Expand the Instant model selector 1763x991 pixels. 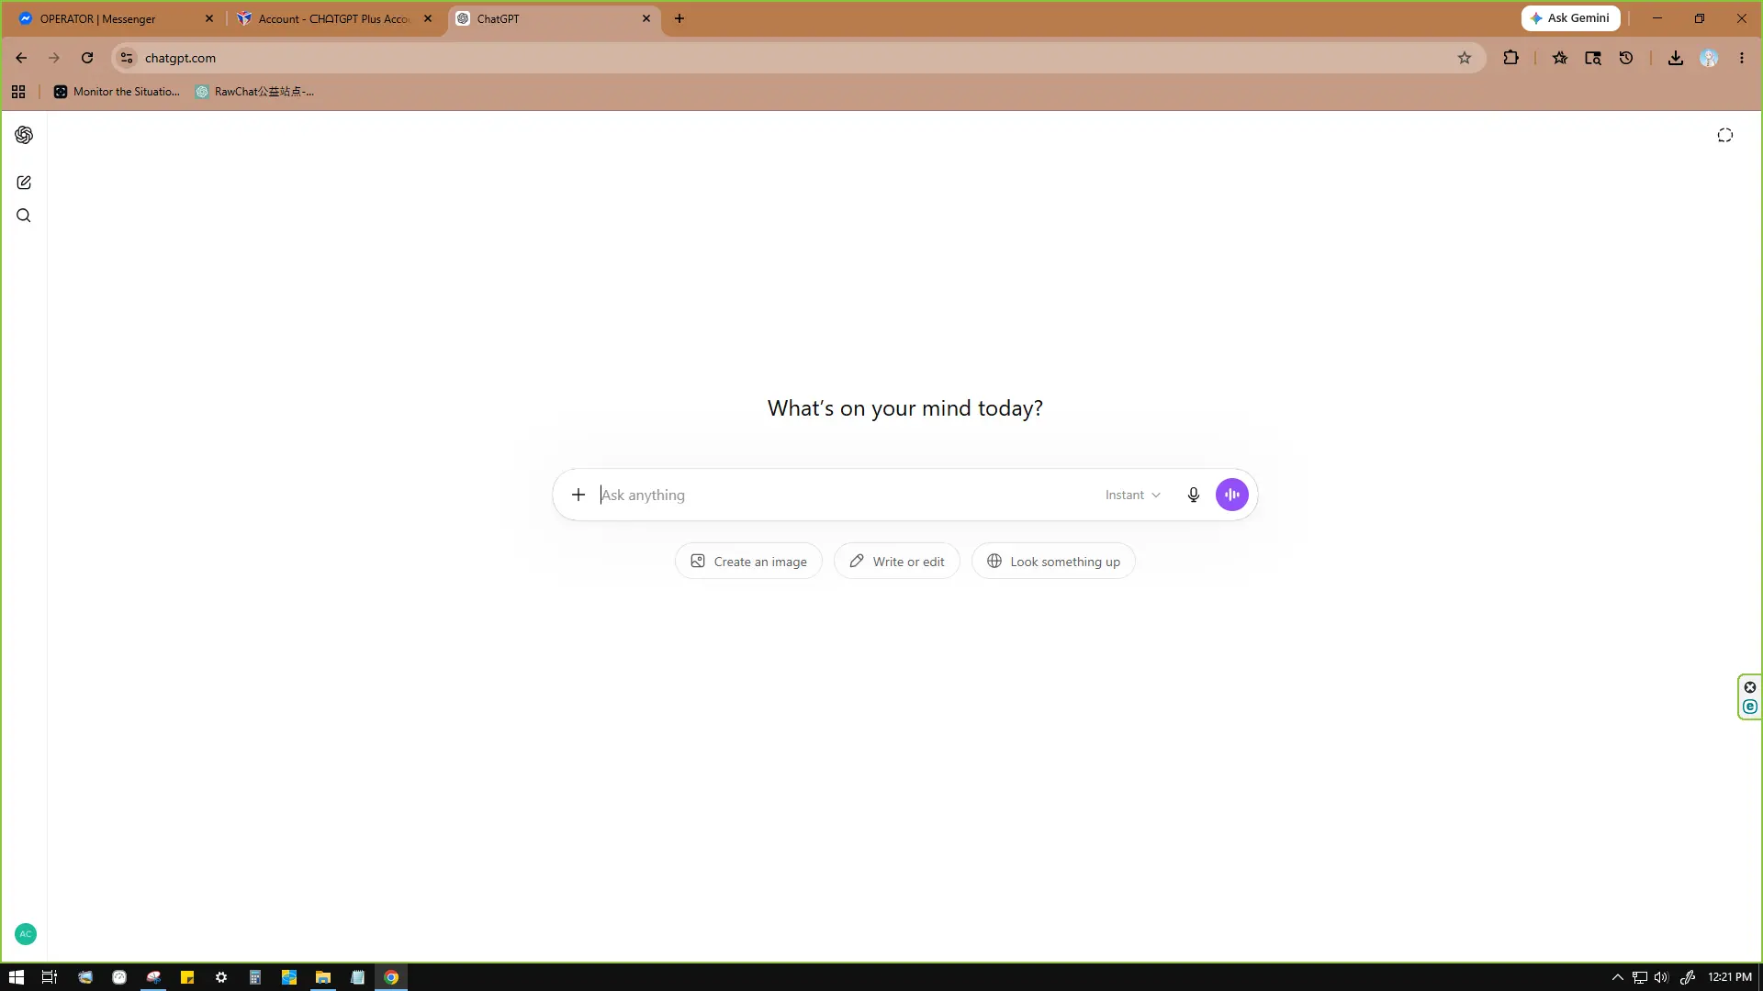point(1133,495)
